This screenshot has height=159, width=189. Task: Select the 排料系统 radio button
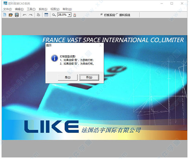(117, 15)
